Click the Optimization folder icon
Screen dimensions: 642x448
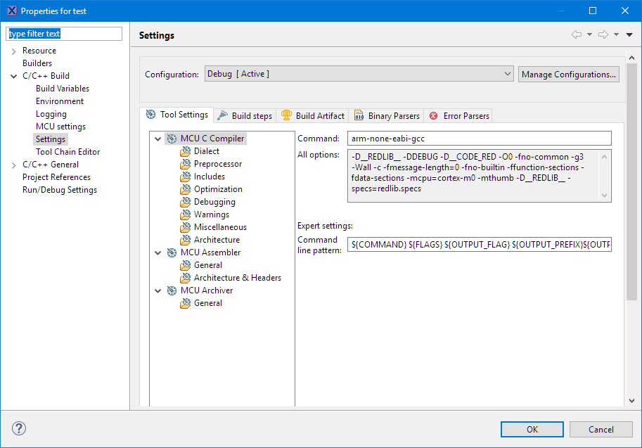(x=186, y=189)
